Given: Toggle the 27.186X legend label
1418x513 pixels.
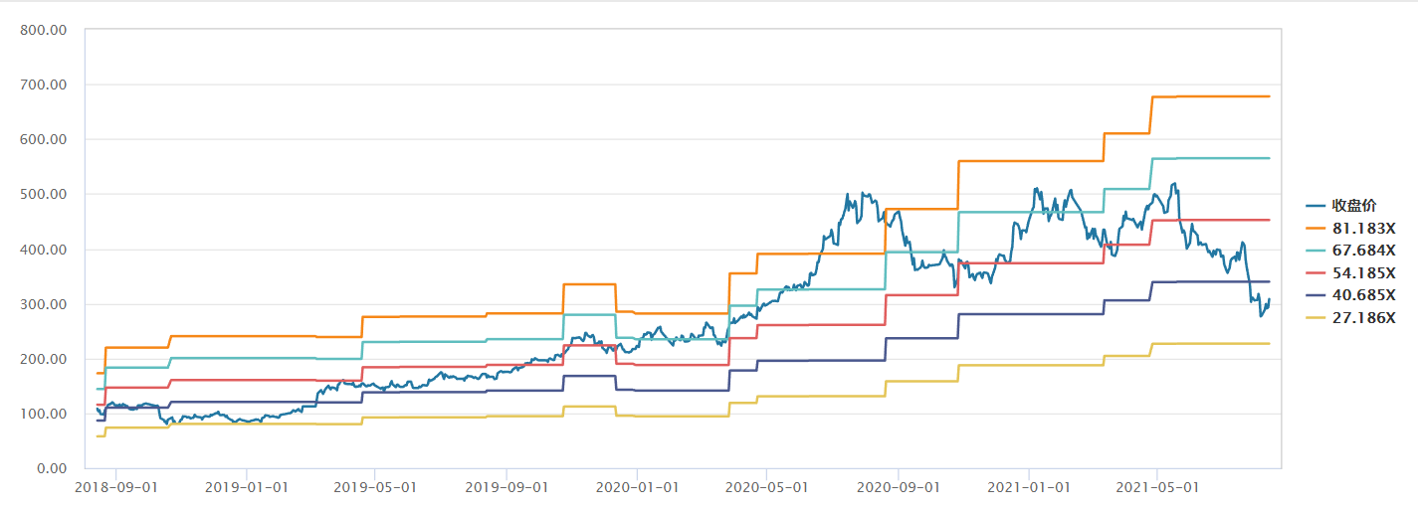Looking at the screenshot, I should pyautogui.click(x=1363, y=318).
